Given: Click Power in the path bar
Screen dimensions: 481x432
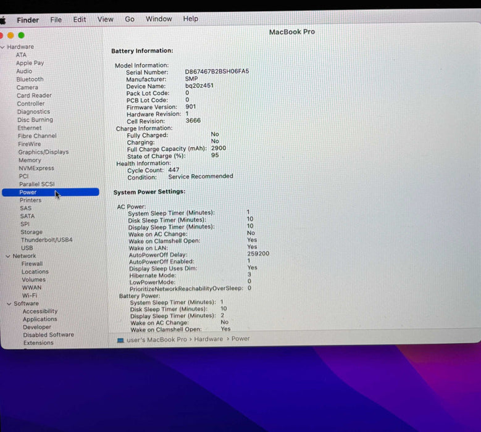Looking at the screenshot, I should coord(241,339).
